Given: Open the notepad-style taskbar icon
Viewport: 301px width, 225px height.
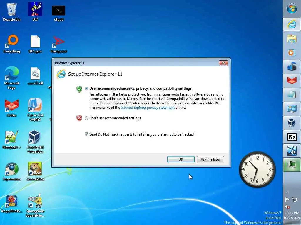Looking at the screenshot, I should point(292,95).
